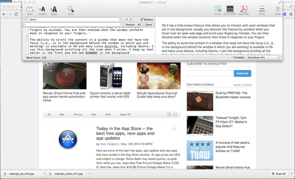Click the Smaller font size icon

[x=42, y=9]
